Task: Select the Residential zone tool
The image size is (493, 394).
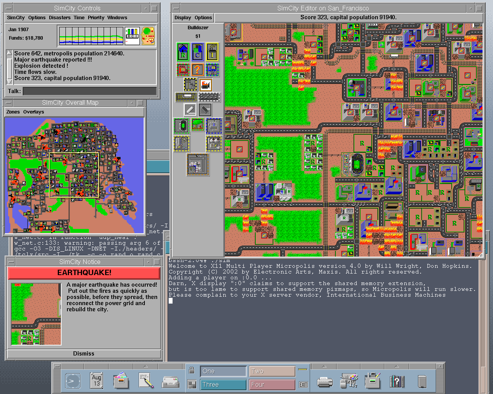Action: (x=183, y=52)
